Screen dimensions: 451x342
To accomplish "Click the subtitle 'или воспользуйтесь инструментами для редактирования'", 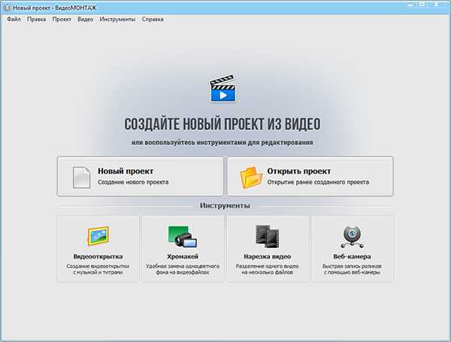I will (222, 142).
